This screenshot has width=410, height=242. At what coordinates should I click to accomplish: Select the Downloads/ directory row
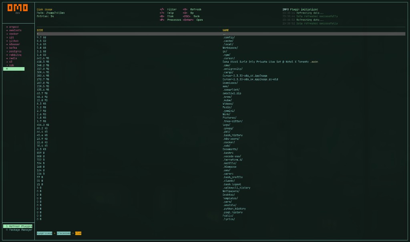coord(221,83)
